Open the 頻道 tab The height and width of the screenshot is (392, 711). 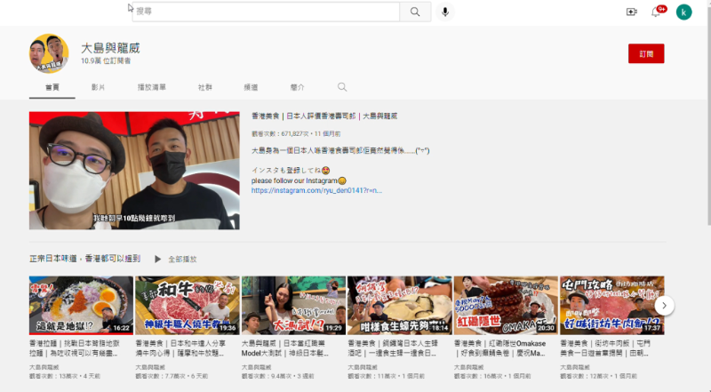[x=252, y=87]
